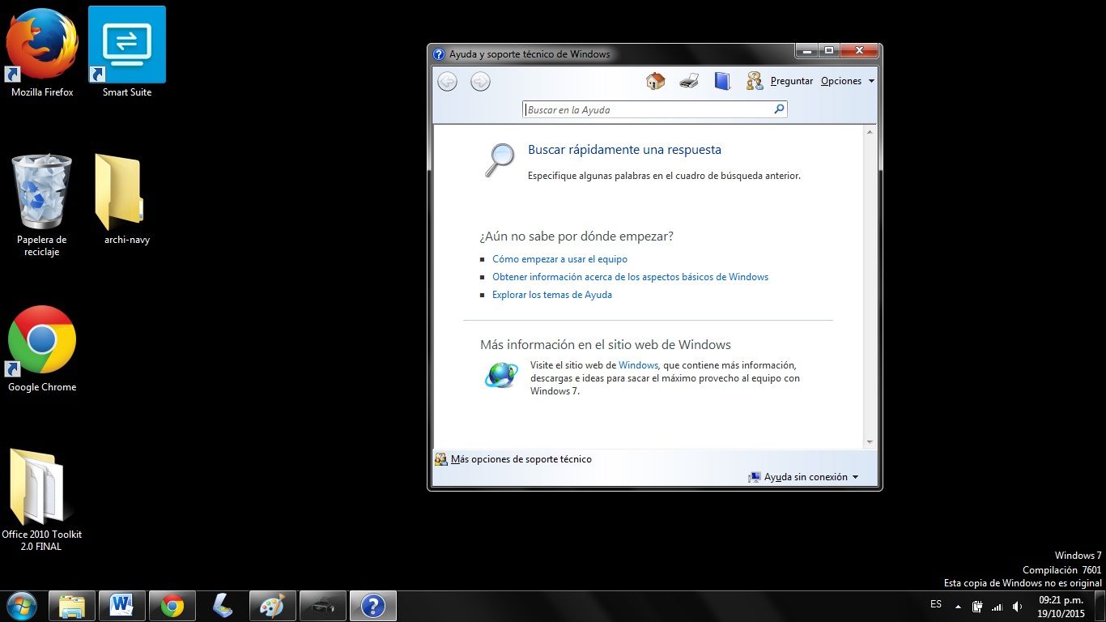Open the scanner app in the taskbar
Viewport: 1106px width, 622px height.
[x=223, y=606]
